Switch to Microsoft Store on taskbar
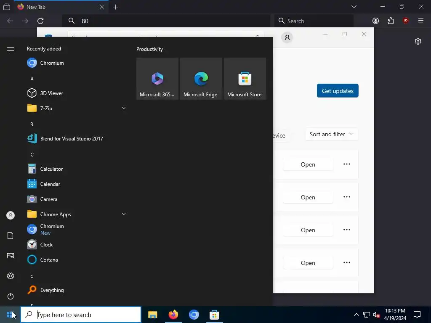 tap(214, 315)
